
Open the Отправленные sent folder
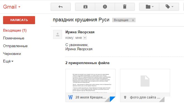[15, 46]
